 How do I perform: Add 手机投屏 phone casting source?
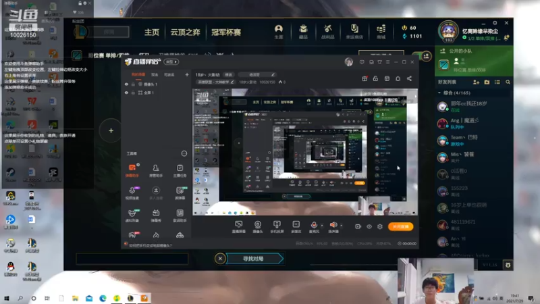277,227
